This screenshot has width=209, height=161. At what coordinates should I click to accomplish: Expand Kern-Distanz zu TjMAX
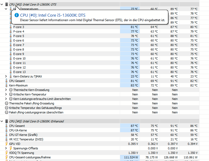pos(6,76)
